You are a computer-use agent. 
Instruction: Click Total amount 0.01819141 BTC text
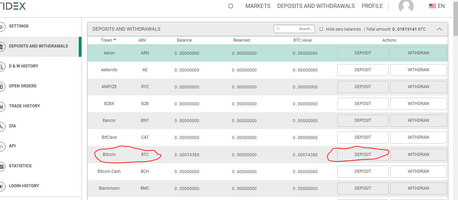(x=396, y=29)
